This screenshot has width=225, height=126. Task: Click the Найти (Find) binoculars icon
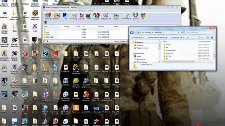pos(89,16)
